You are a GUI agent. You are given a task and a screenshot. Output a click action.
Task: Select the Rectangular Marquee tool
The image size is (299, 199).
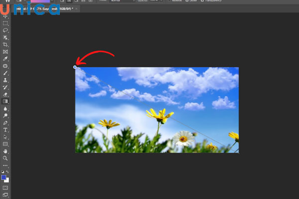pos(5,23)
